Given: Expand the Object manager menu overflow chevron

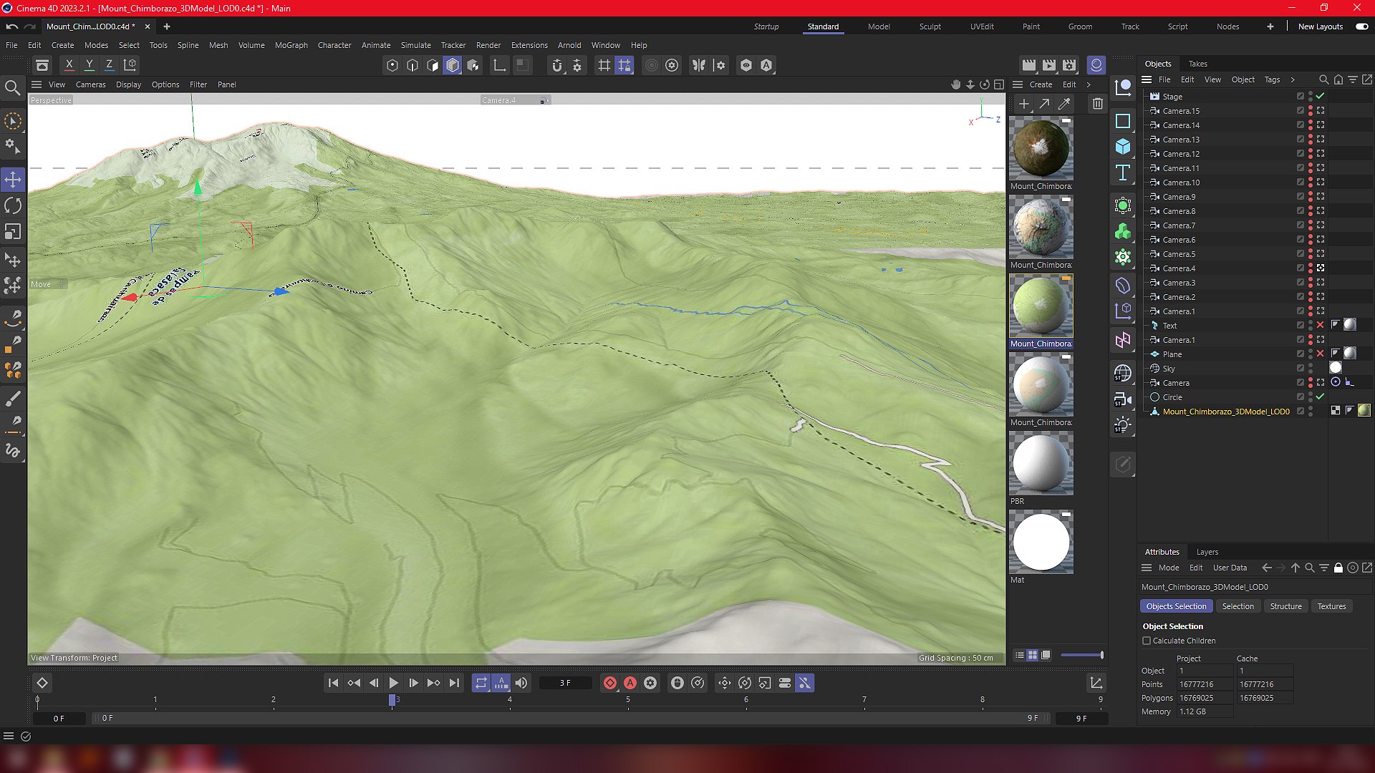Looking at the screenshot, I should [1293, 79].
